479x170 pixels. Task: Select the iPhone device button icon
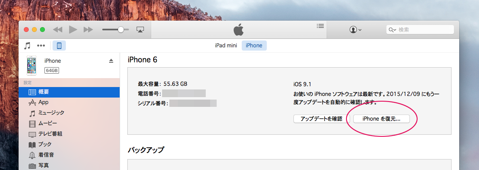[59, 46]
